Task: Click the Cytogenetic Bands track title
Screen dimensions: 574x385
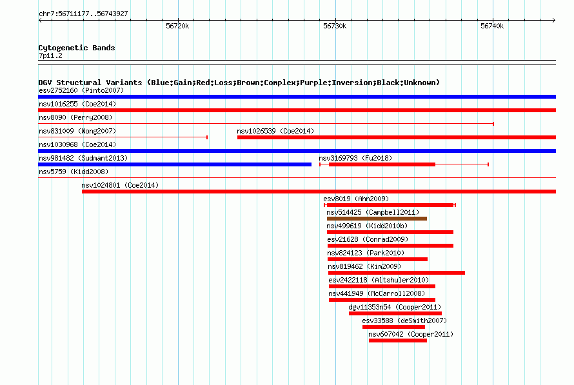Action: [x=77, y=48]
